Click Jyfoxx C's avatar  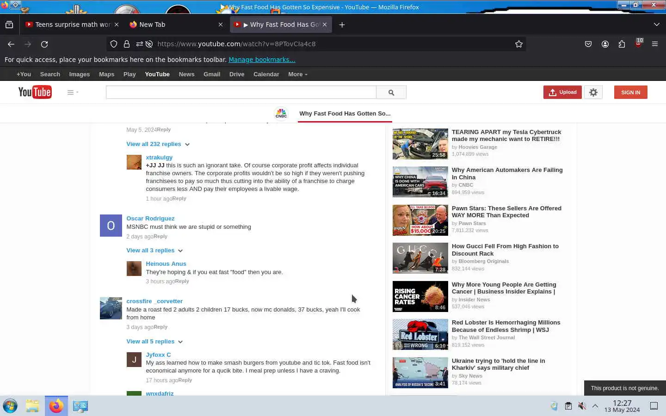[x=134, y=360]
